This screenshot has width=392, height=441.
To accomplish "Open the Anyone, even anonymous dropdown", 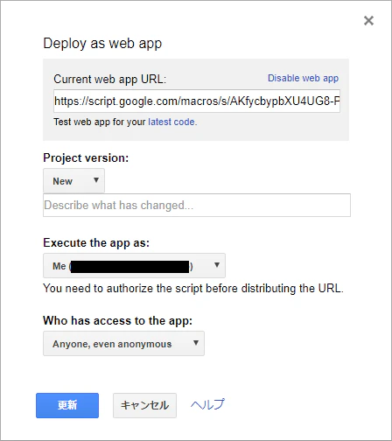I will tap(123, 343).
